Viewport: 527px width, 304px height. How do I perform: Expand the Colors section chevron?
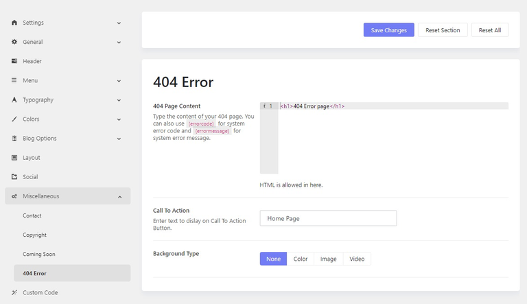click(119, 119)
